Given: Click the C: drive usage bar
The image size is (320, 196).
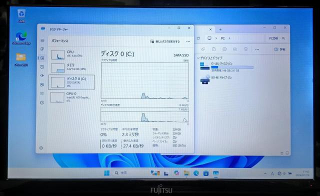Looking at the screenshot, I should tap(232, 67).
